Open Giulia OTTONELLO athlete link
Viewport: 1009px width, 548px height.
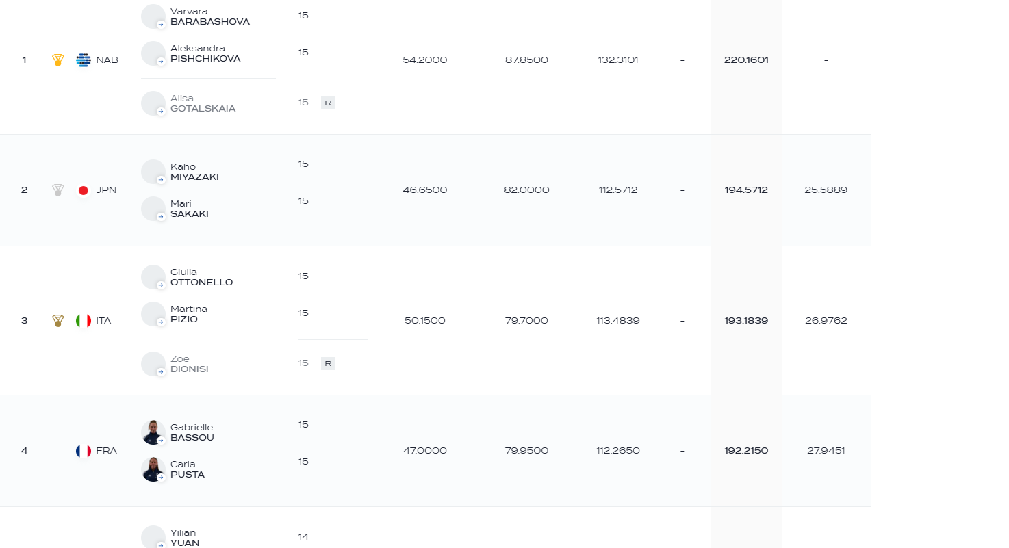[201, 277]
